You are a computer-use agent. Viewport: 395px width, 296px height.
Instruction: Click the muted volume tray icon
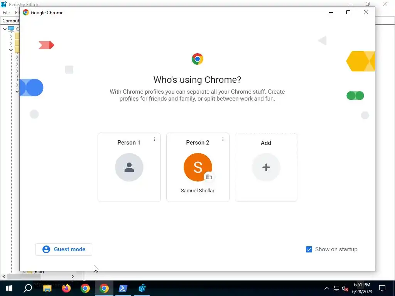pyautogui.click(x=345, y=288)
